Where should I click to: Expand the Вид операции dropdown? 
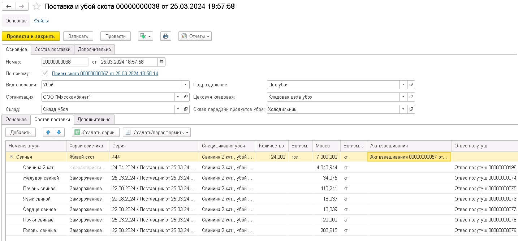pyautogui.click(x=186, y=85)
